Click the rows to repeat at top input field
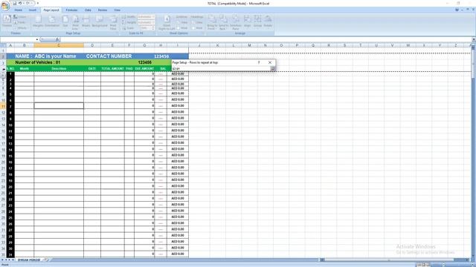476x267 pixels. coord(221,69)
